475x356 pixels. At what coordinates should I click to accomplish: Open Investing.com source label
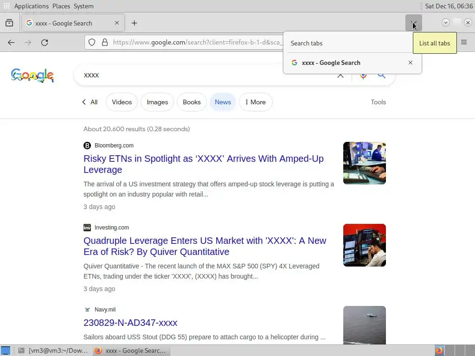click(x=112, y=227)
